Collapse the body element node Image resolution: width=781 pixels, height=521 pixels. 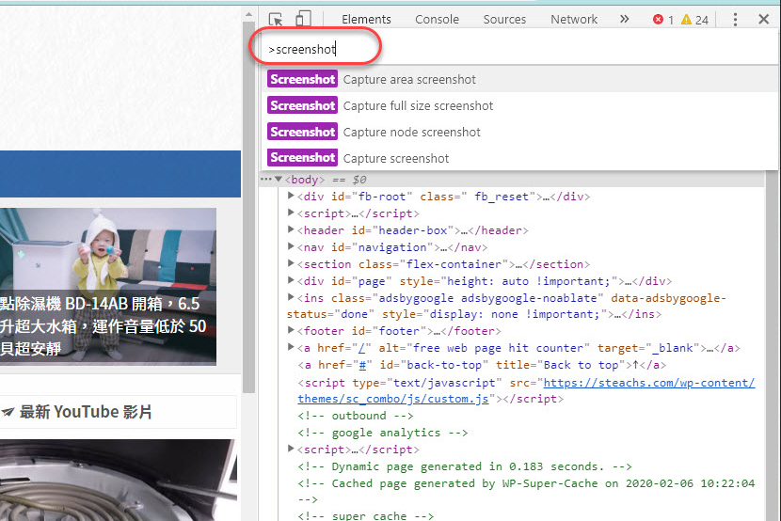tap(279, 179)
